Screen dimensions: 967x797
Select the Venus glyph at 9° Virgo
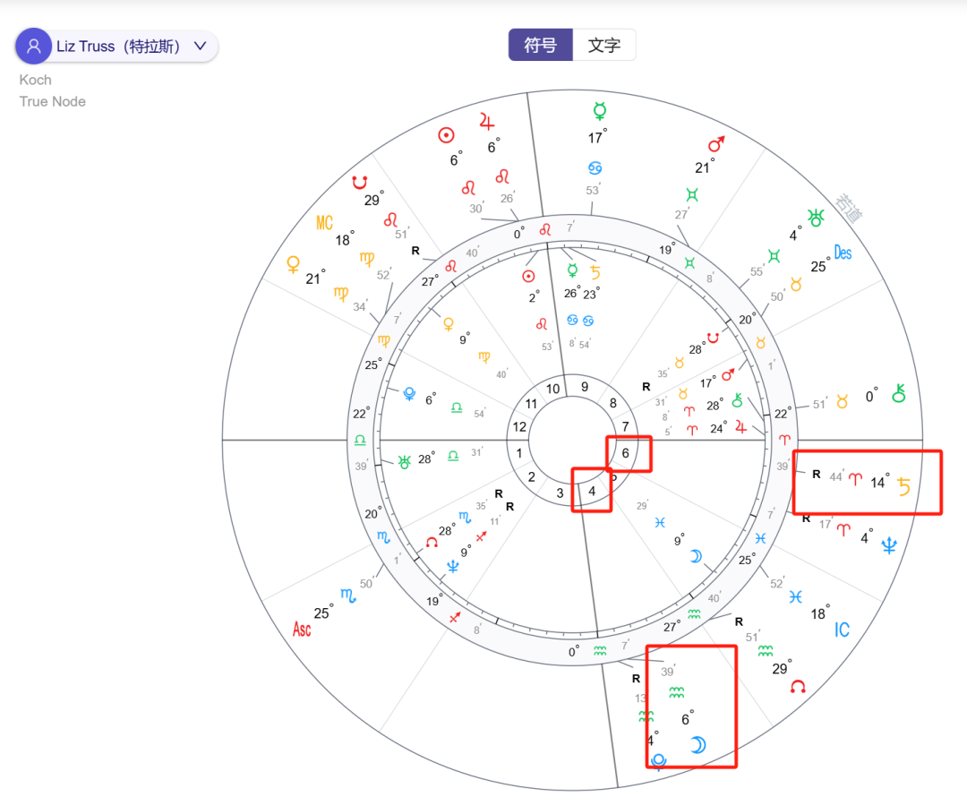click(449, 324)
